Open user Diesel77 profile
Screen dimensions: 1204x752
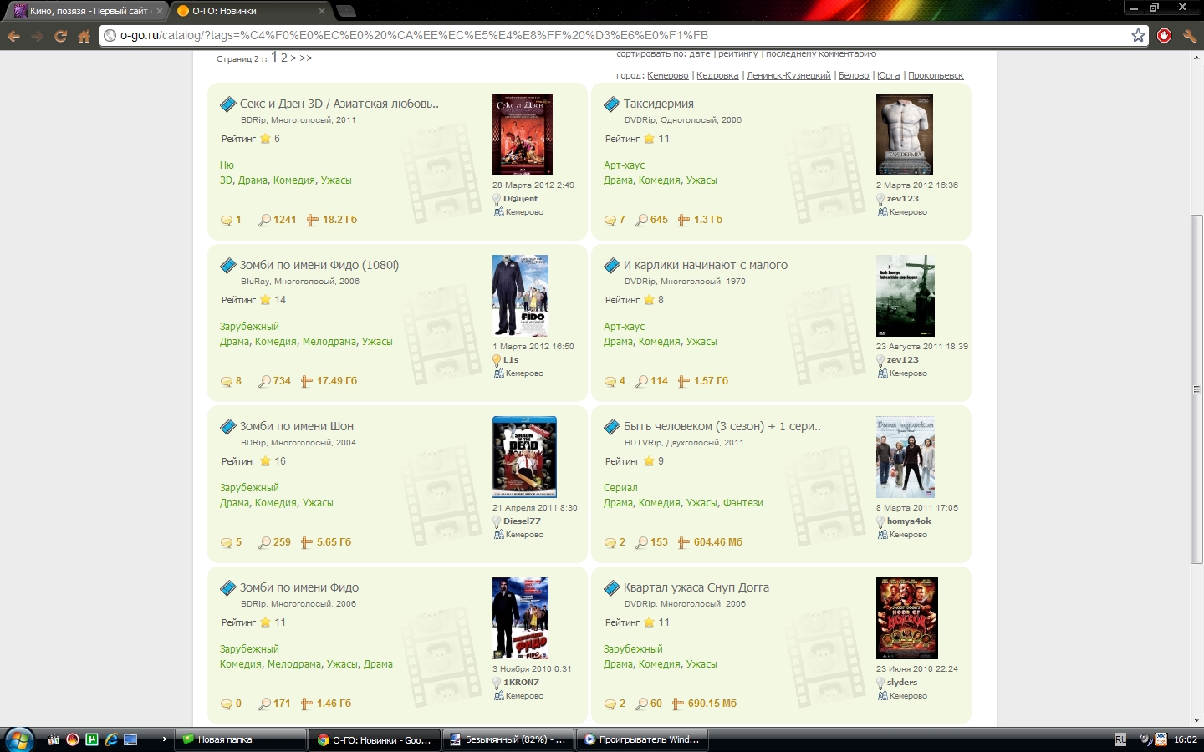click(522, 521)
